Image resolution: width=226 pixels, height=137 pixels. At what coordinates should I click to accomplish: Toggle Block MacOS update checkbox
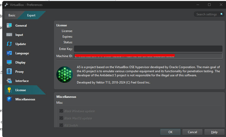(61, 118)
